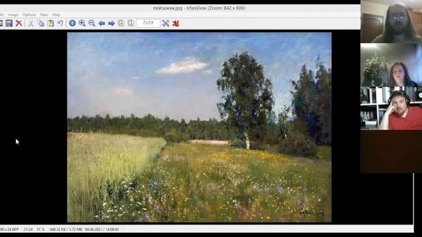Open the Image menu
422x237 pixels.
(x=13, y=14)
